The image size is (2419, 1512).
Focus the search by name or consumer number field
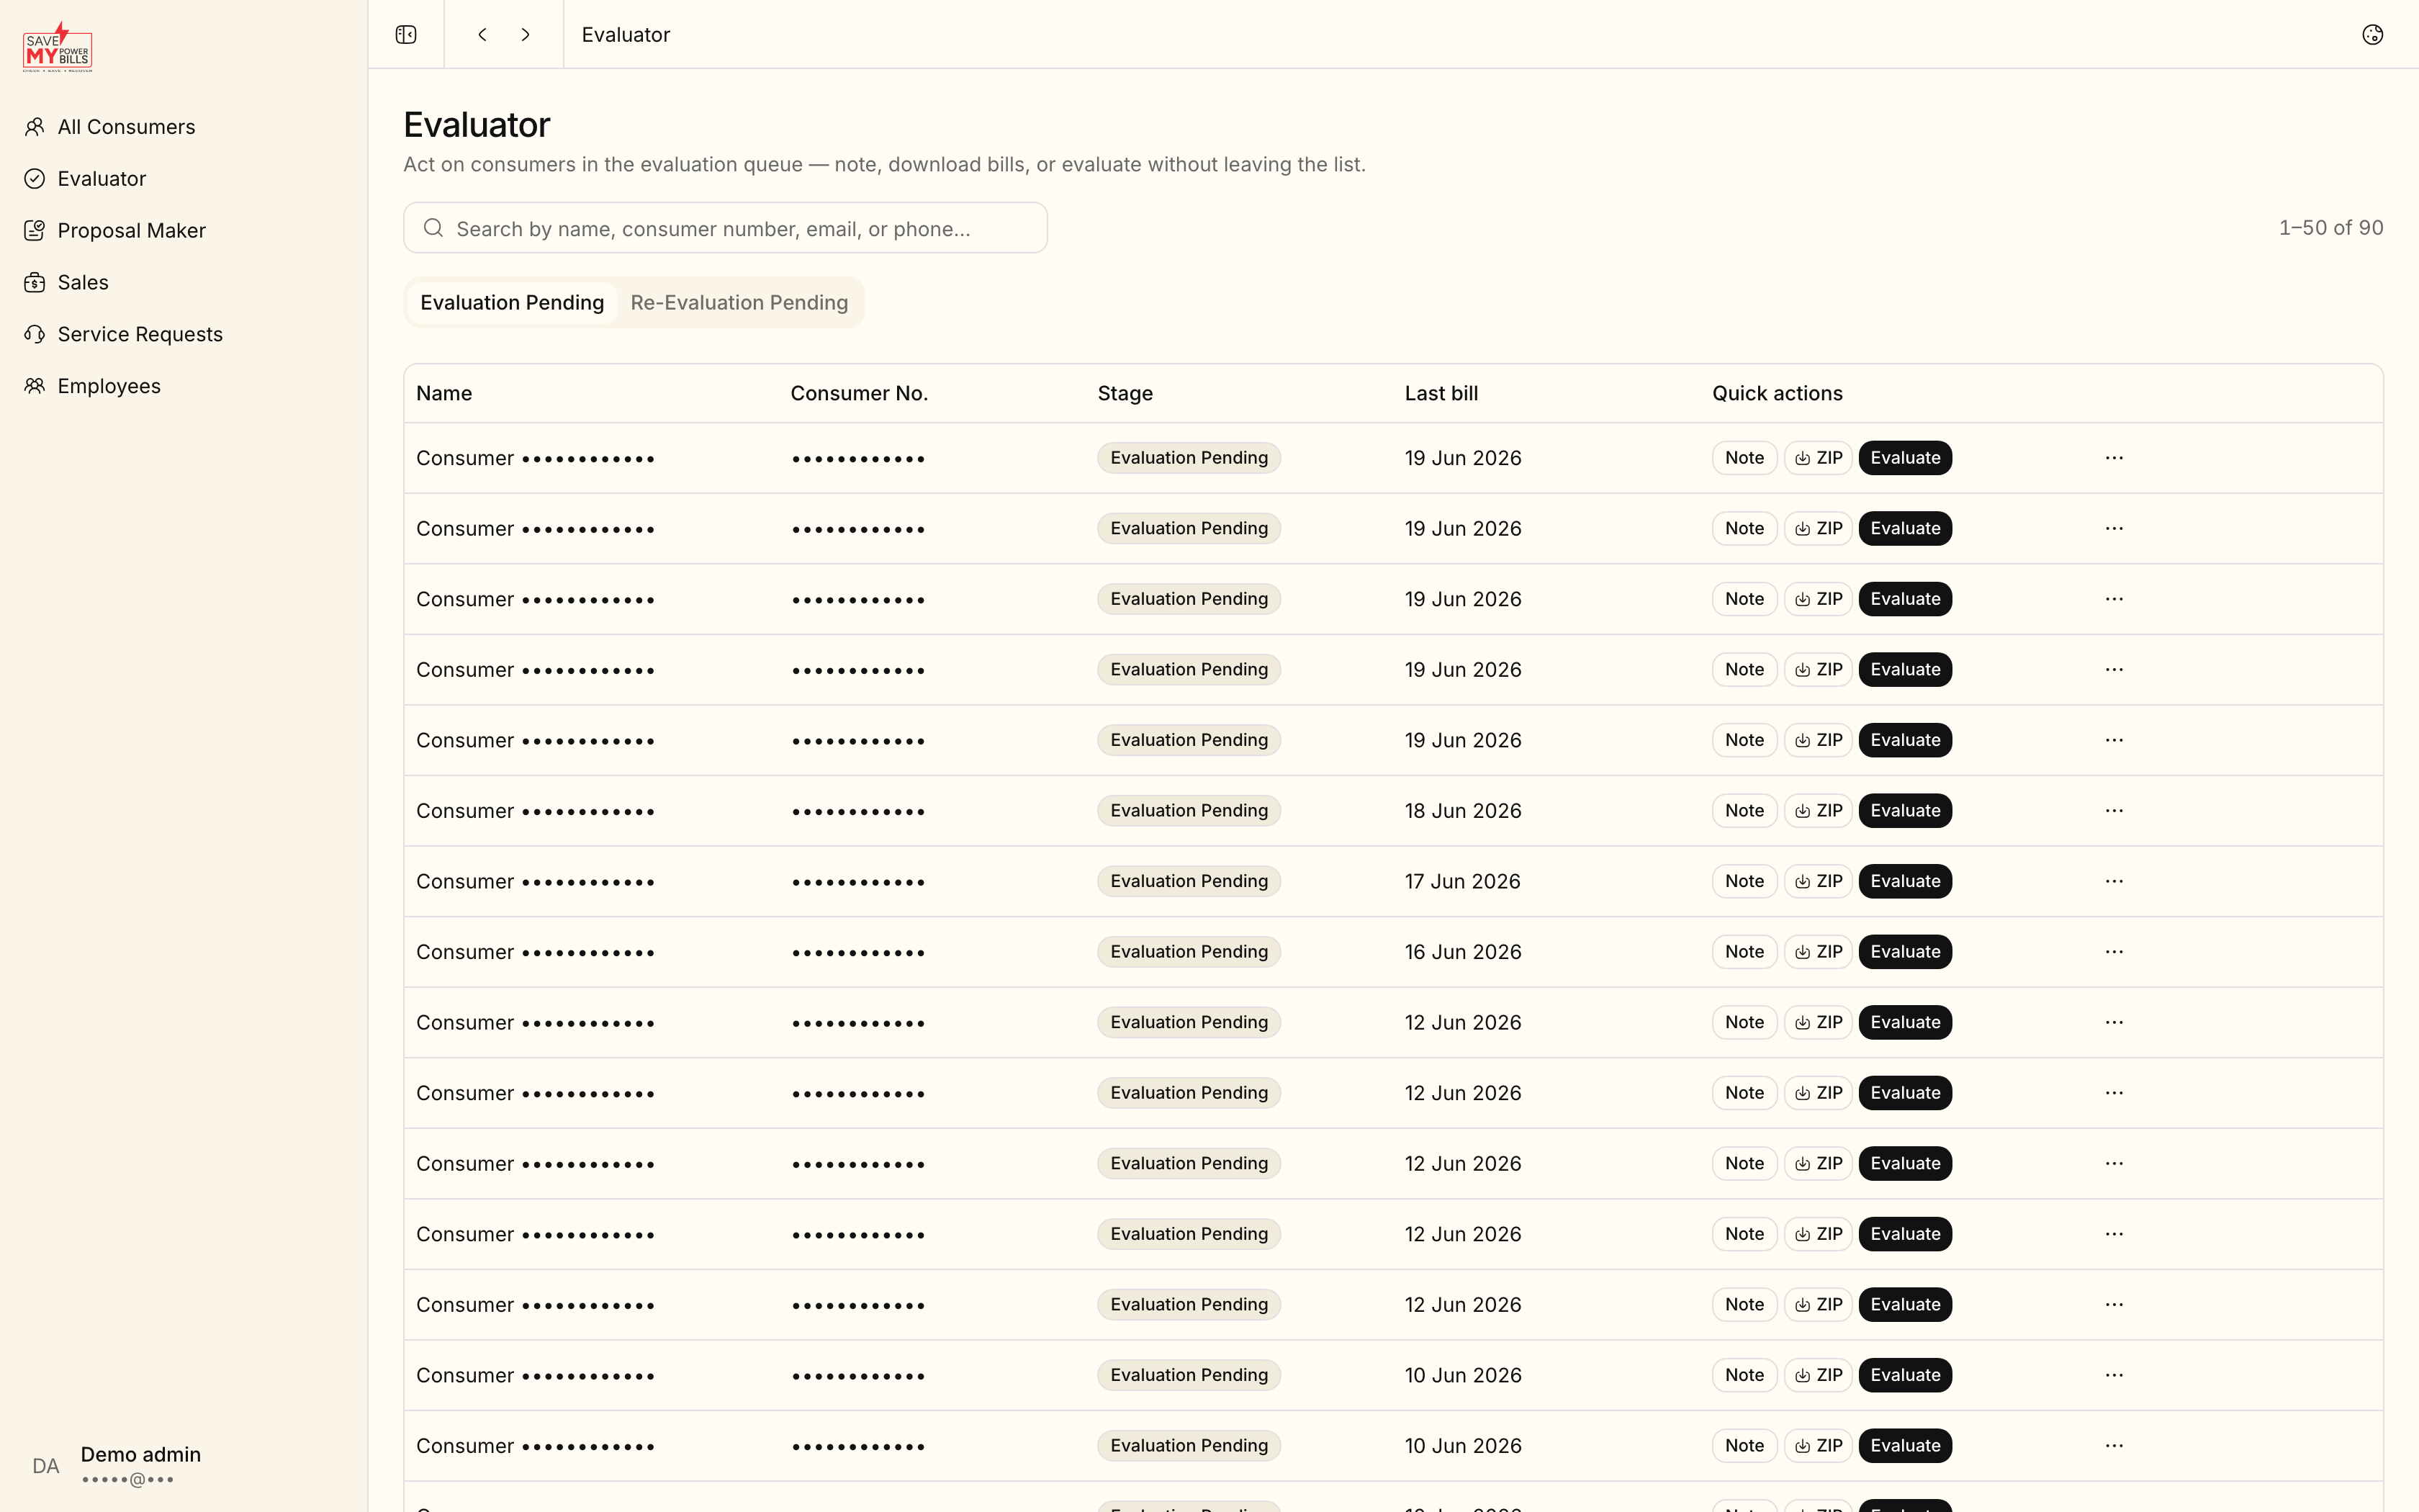726,228
